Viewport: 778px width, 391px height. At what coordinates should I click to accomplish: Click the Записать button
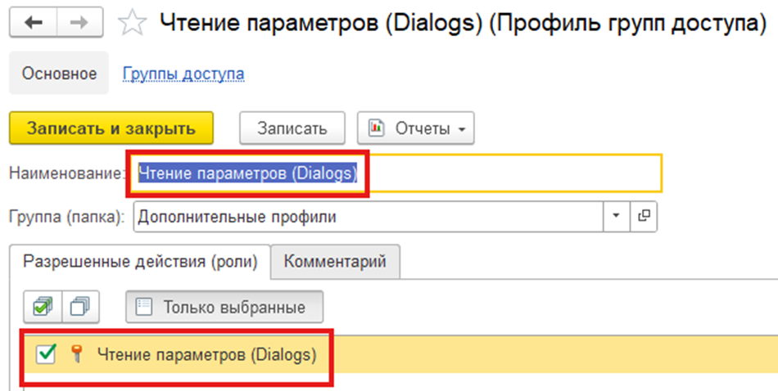[292, 128]
